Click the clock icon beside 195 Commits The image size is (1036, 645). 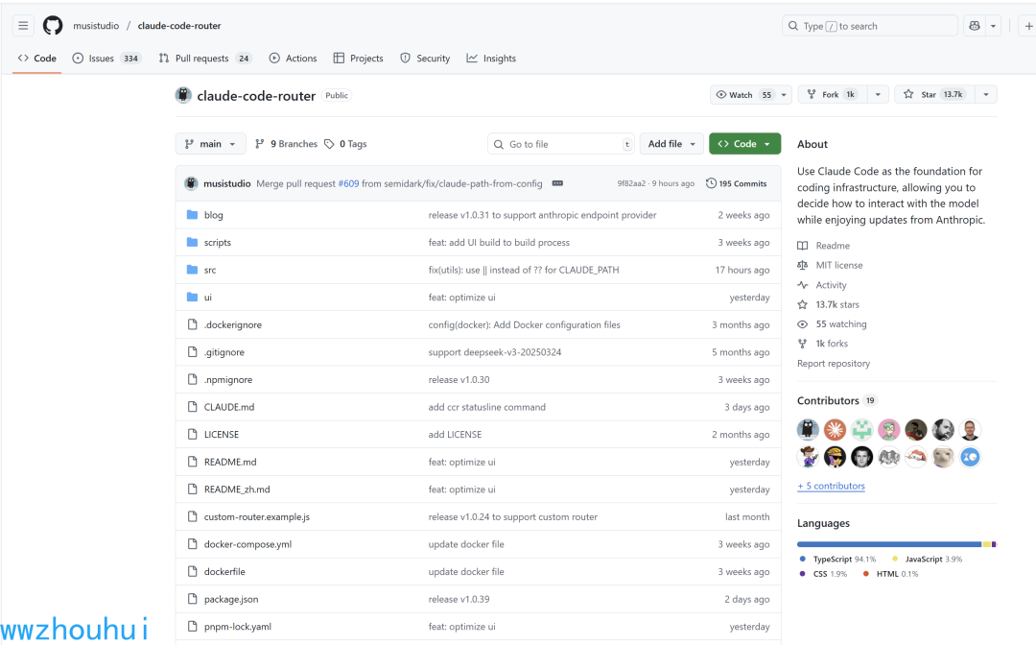(x=711, y=183)
